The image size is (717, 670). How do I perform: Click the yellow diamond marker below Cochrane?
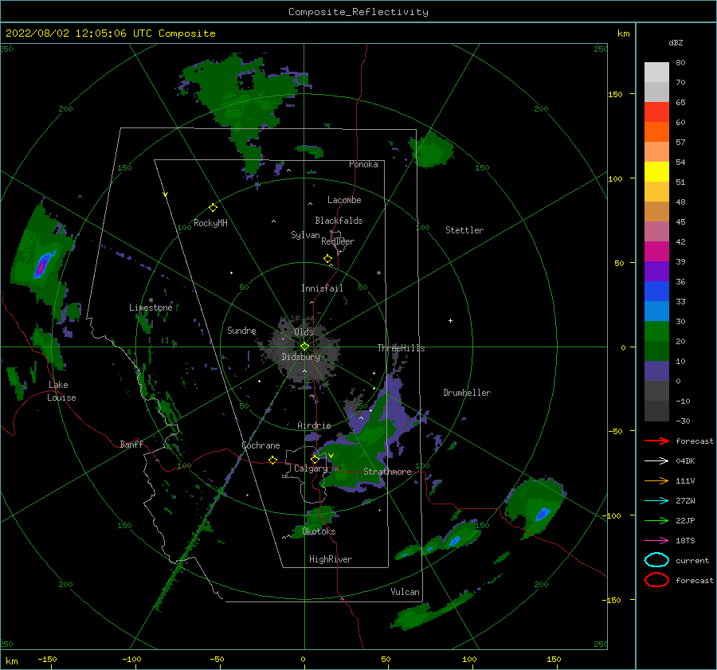pyautogui.click(x=273, y=460)
